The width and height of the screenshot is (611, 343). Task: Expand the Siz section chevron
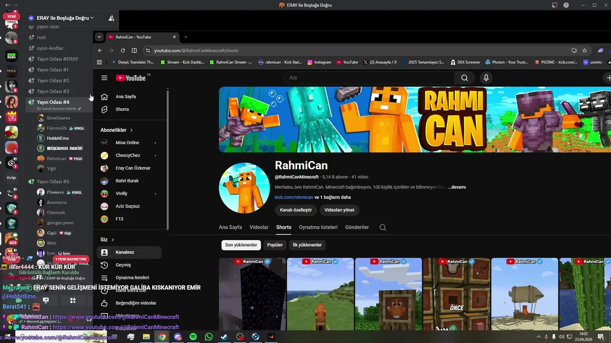pos(113,240)
